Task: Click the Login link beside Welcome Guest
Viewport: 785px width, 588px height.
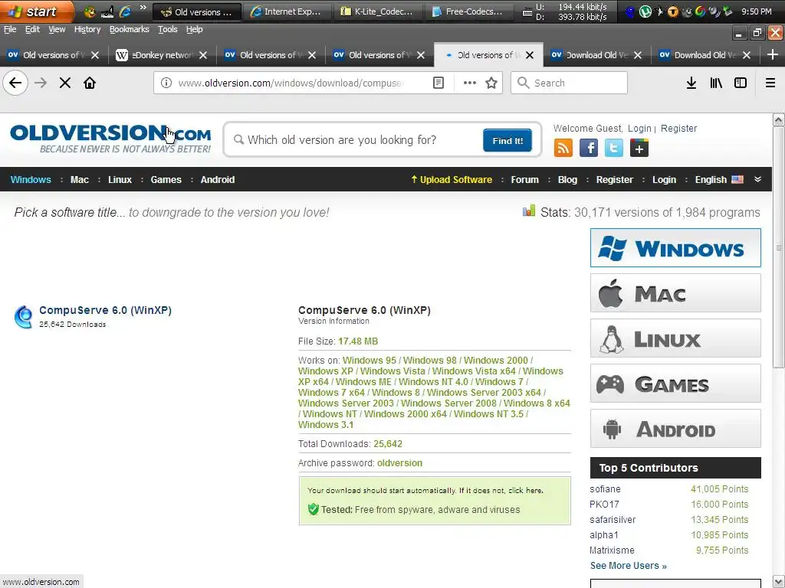Action: coord(639,129)
